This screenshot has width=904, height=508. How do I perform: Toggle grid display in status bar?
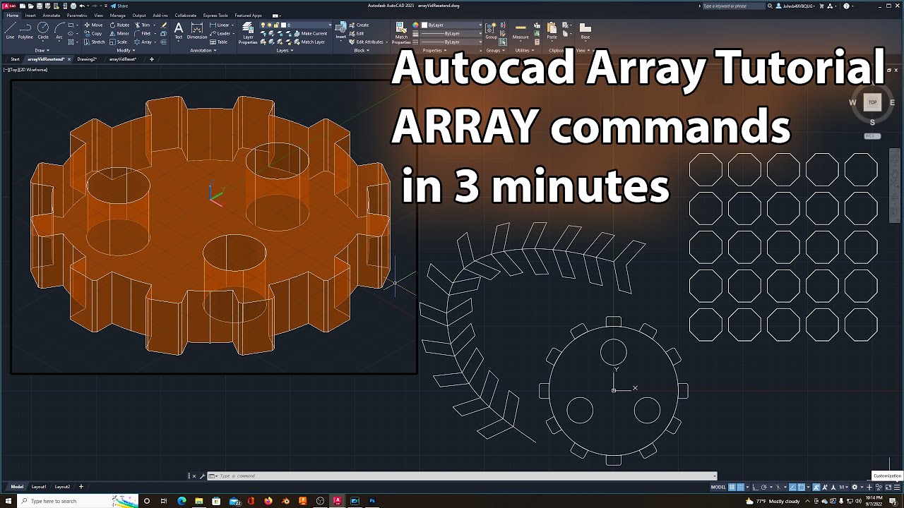732,487
